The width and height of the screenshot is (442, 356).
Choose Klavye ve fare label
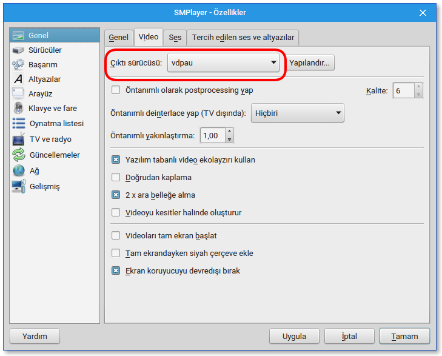pyautogui.click(x=53, y=108)
